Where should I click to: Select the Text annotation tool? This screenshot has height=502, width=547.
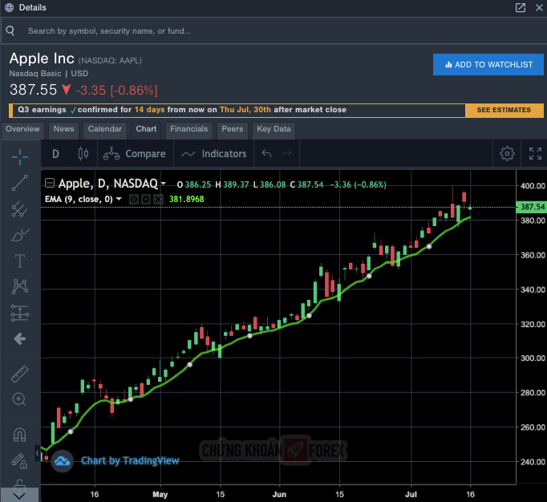[x=20, y=261]
